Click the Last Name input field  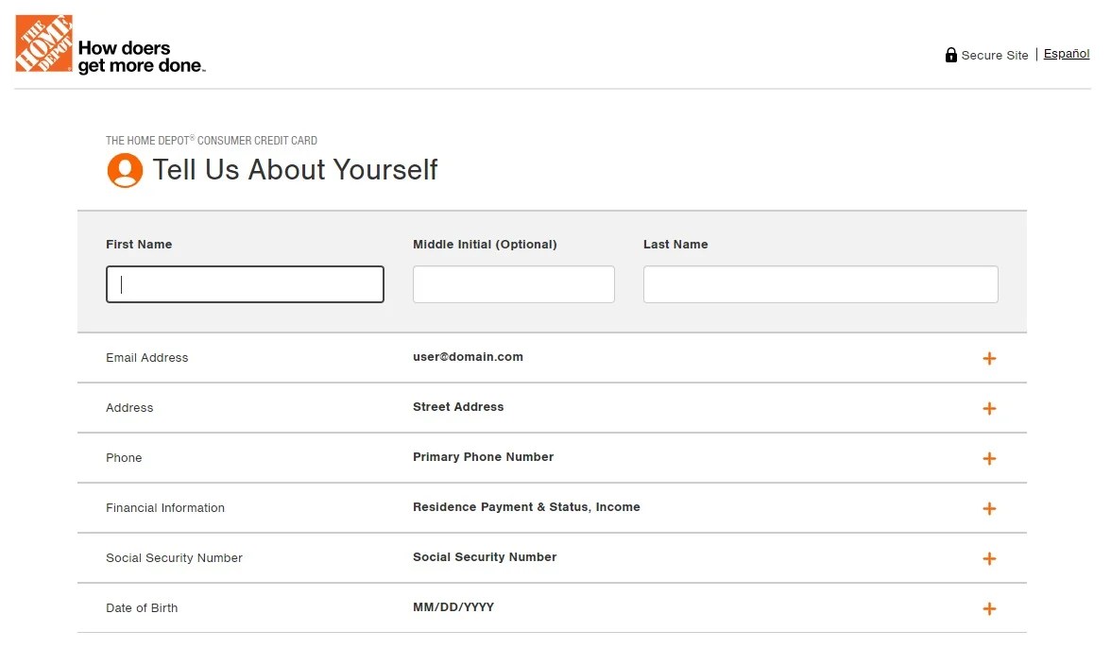(x=820, y=284)
